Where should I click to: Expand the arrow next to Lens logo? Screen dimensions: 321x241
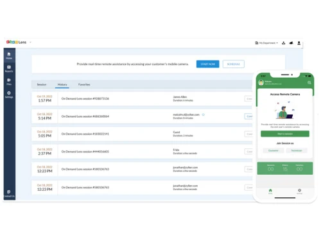click(30, 42)
